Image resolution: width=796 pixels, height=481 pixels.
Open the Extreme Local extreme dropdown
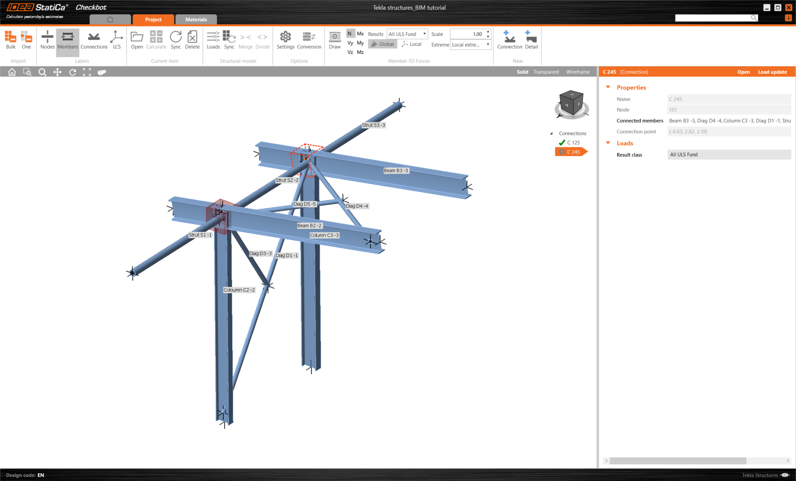470,45
